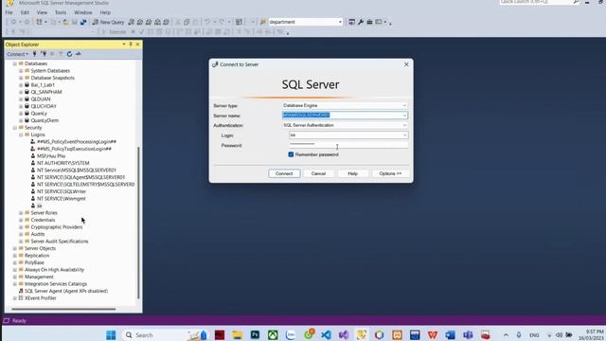Open the Connect dropdown in Object Explorer

17,54
